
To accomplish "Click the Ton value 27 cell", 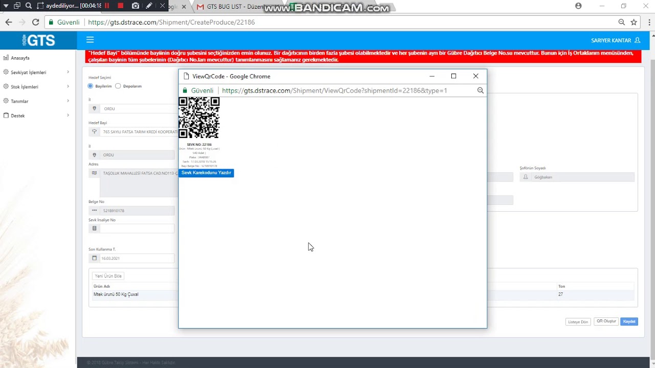I will click(561, 294).
